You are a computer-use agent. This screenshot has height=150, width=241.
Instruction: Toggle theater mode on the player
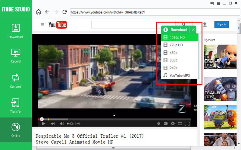(180, 123)
